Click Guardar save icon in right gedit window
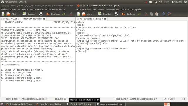 coord(100,14)
